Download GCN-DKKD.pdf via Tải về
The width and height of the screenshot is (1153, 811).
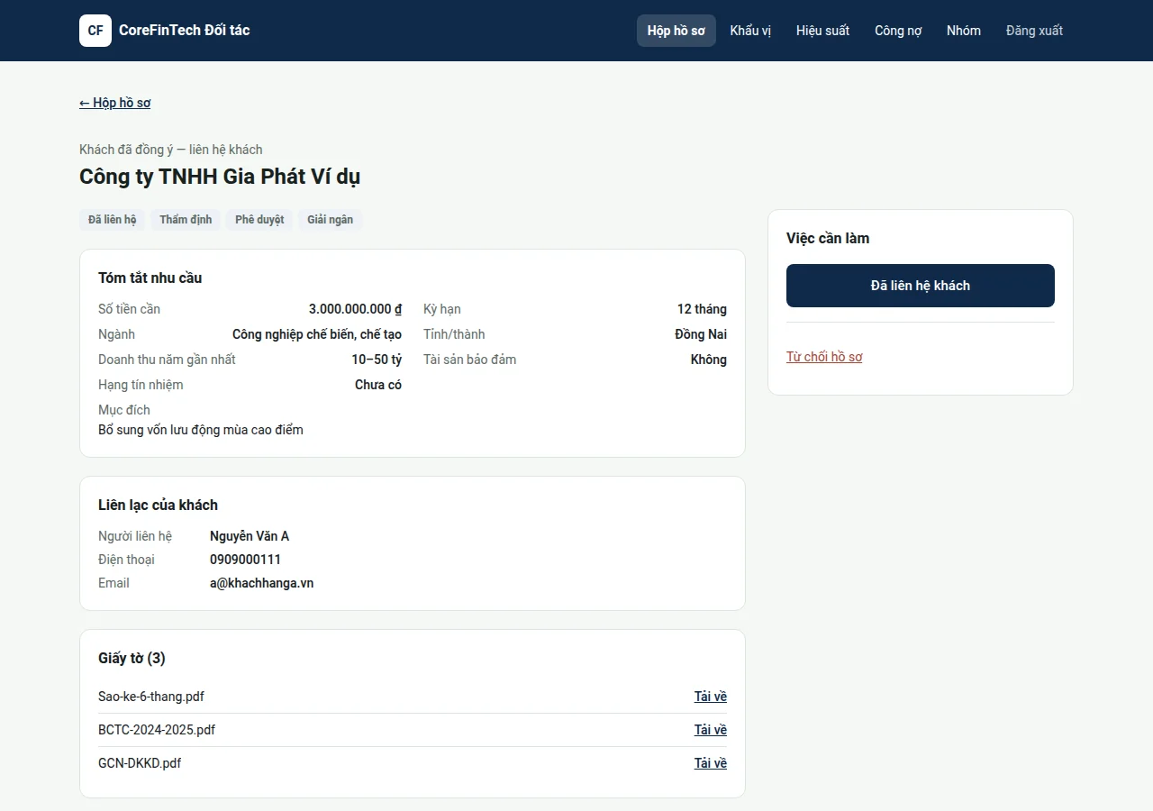click(710, 763)
